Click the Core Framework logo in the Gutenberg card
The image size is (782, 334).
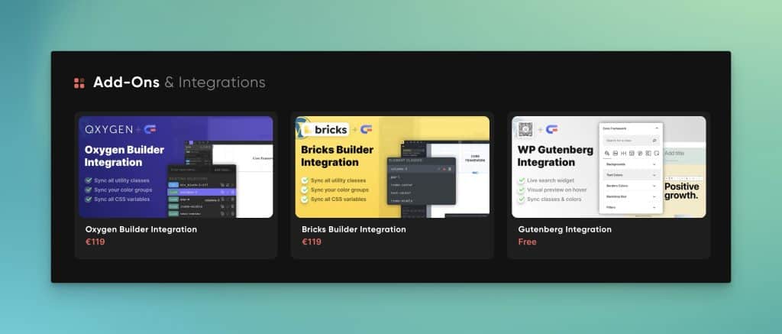pyautogui.click(x=551, y=129)
